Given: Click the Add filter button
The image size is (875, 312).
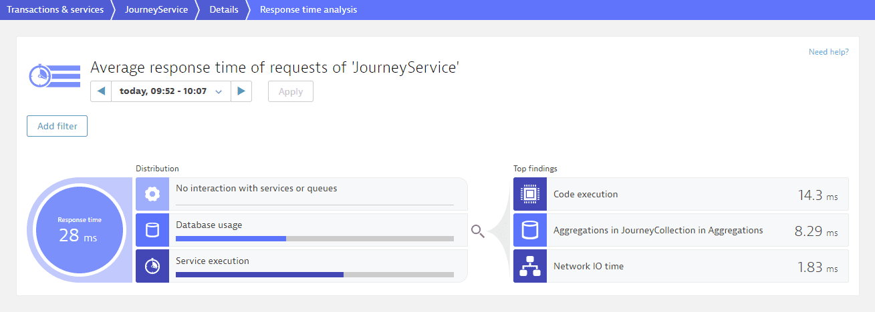Looking at the screenshot, I should click(57, 126).
